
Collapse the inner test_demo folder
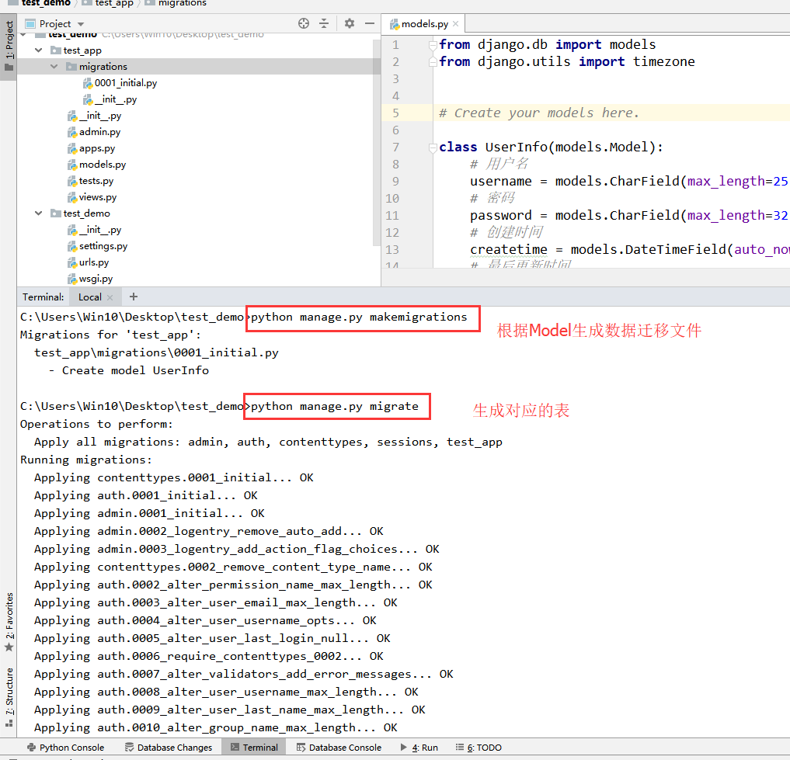click(39, 213)
